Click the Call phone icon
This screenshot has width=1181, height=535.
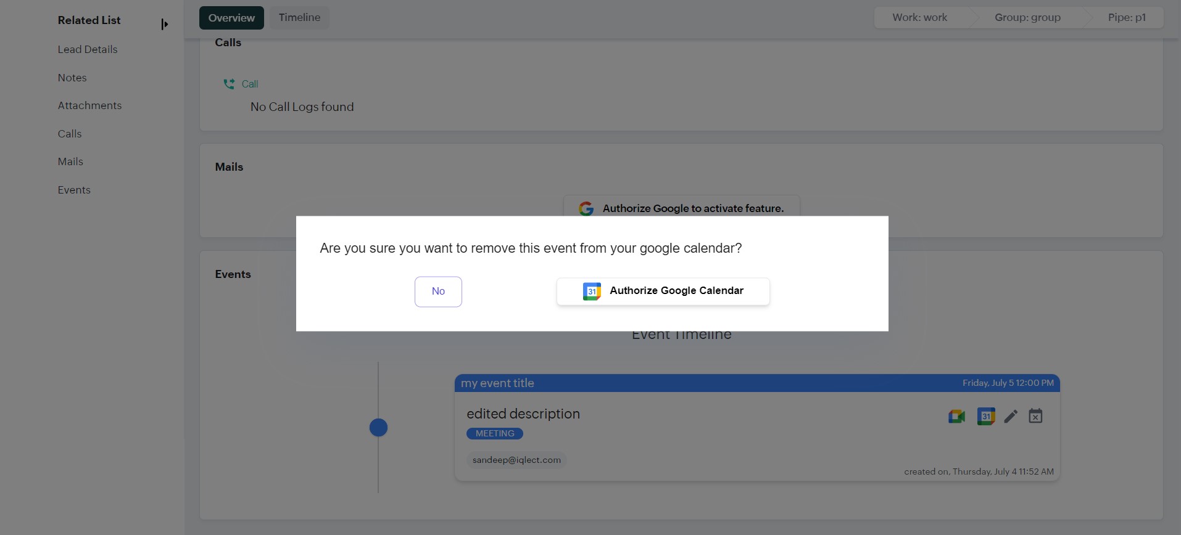pyautogui.click(x=229, y=84)
